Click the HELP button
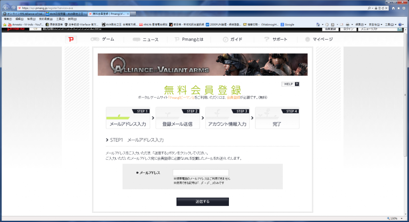This screenshot has width=409, height=222. [291, 84]
